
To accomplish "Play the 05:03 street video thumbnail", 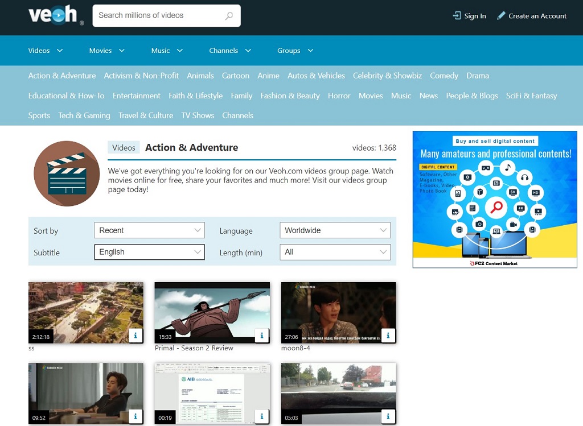I will coord(338,394).
